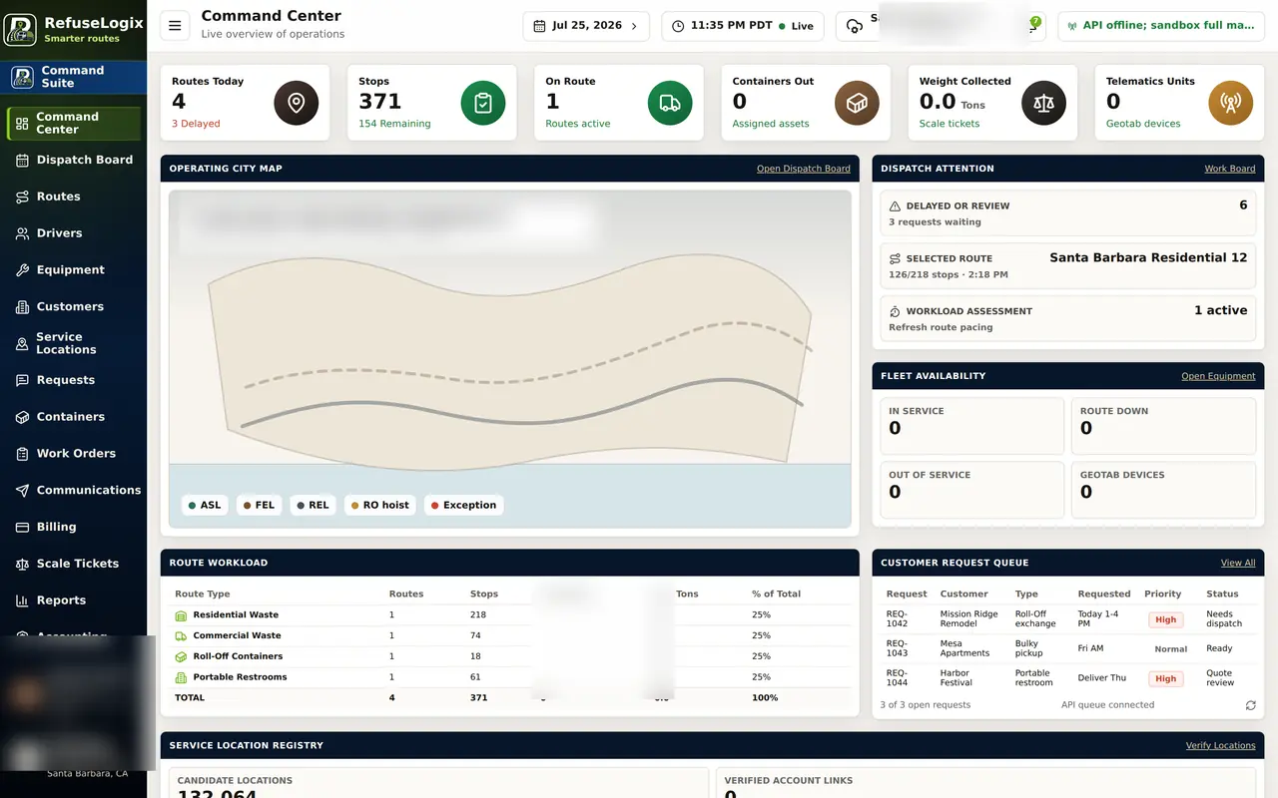Expand the Workload Assessment row
Image resolution: width=1278 pixels, height=798 pixels.
(x=1068, y=319)
